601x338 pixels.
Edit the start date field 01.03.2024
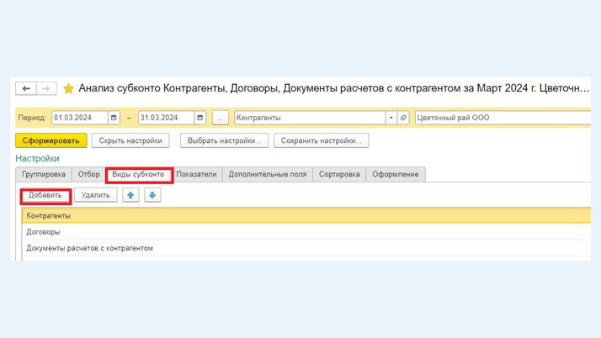tap(80, 118)
